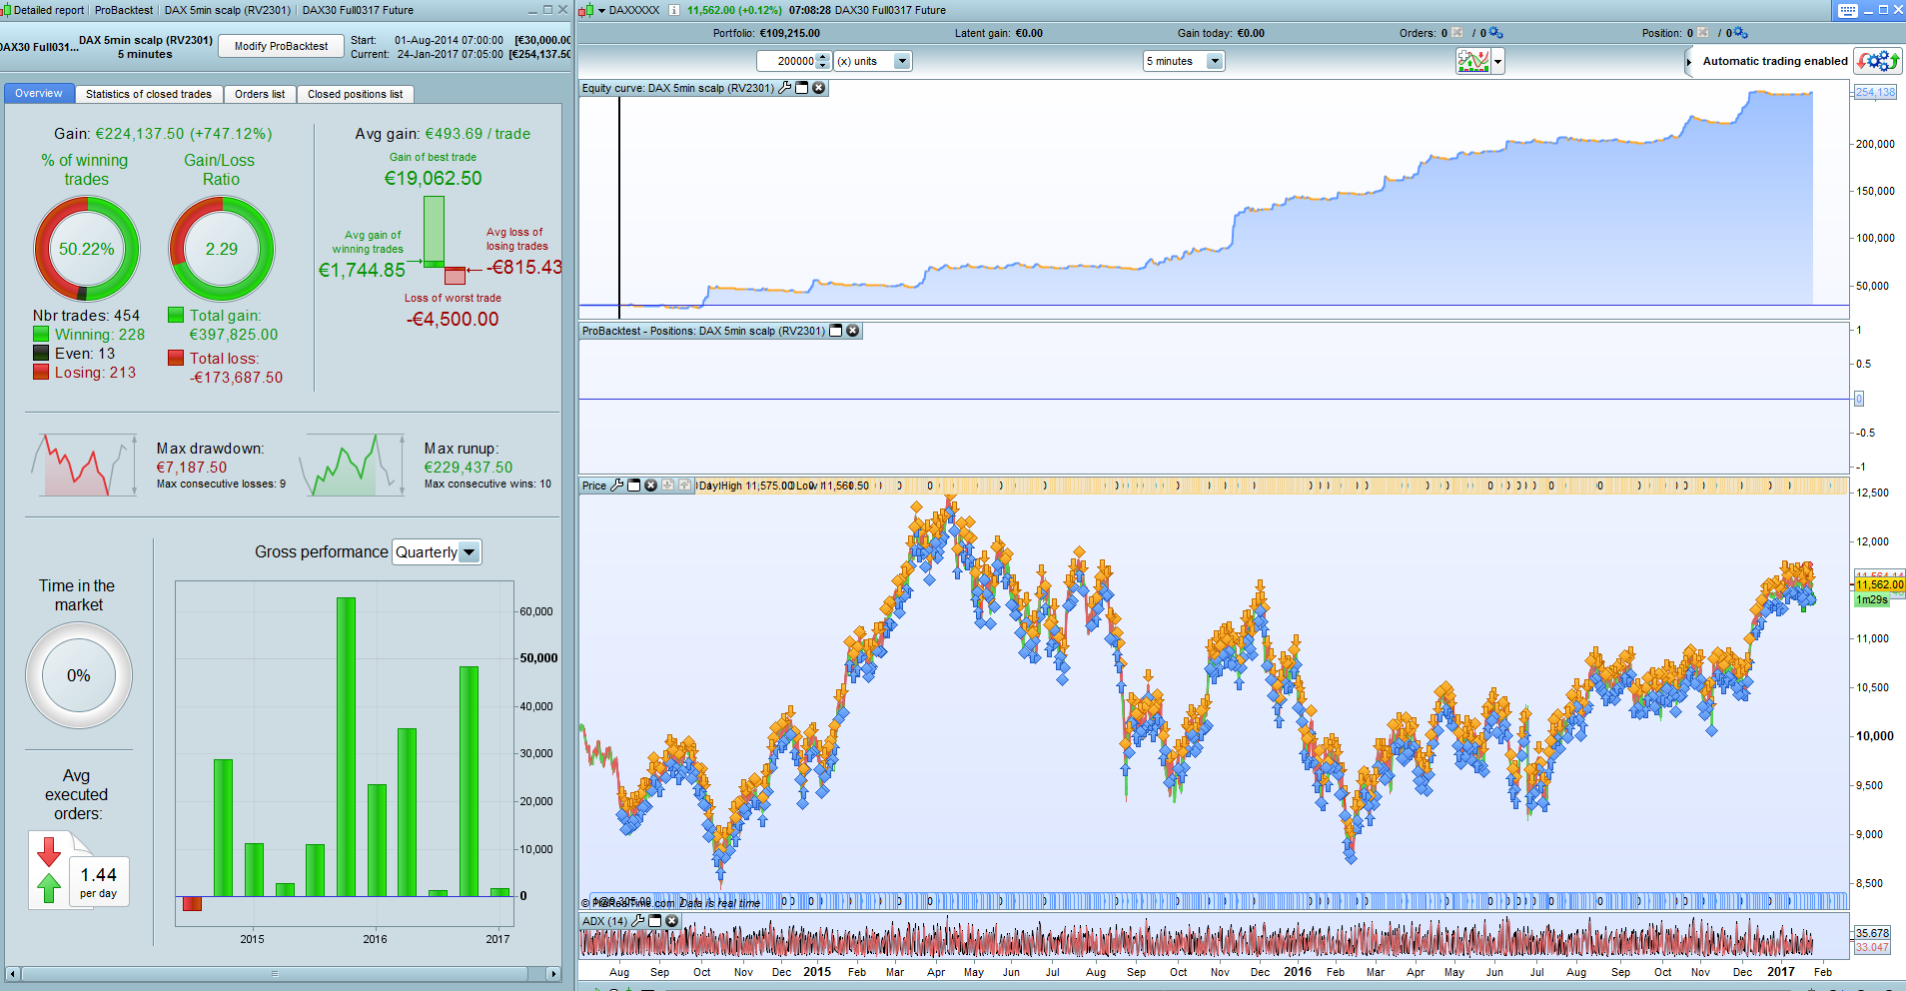The image size is (1906, 991).
Task: Move Price panel down arrow icon
Action: [667, 486]
